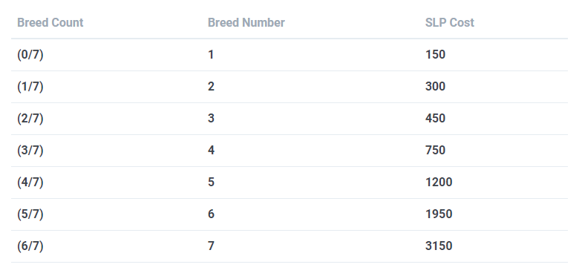Click the 750 SLP cost value

(x=435, y=151)
